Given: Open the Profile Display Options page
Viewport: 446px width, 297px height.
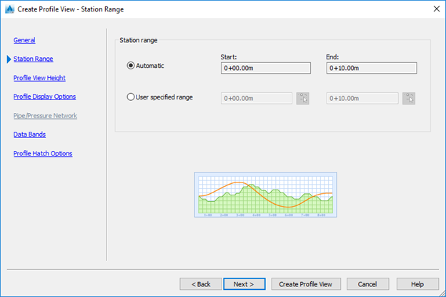Looking at the screenshot, I should click(44, 97).
